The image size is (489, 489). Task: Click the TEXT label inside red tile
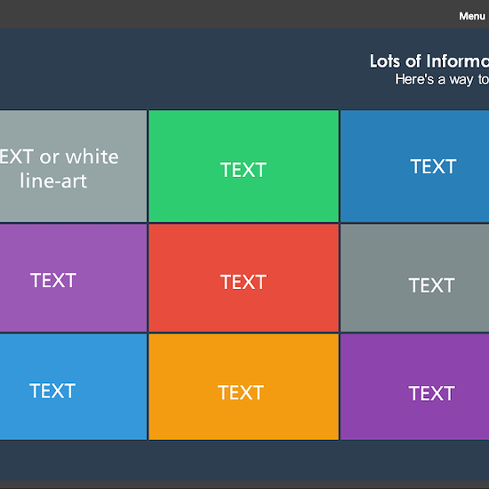click(x=244, y=282)
